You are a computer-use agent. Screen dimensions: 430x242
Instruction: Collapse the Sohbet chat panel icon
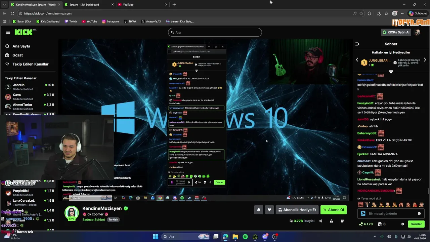pos(357,44)
